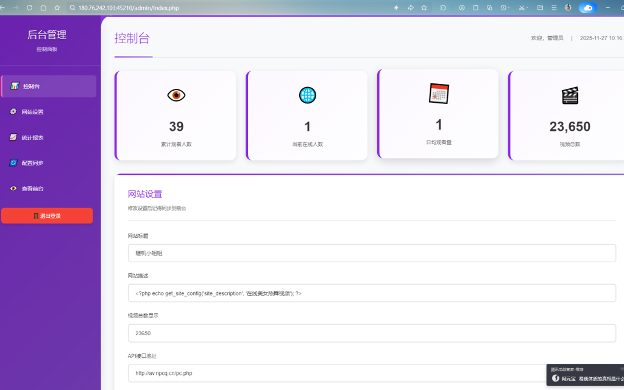
Task: Click the eye icon for total viewers
Action: (176, 95)
